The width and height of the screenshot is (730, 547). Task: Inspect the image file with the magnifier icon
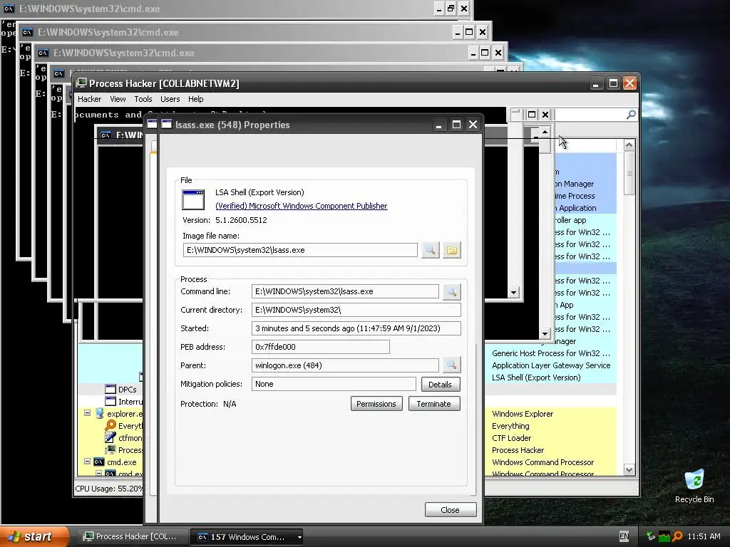pos(430,250)
